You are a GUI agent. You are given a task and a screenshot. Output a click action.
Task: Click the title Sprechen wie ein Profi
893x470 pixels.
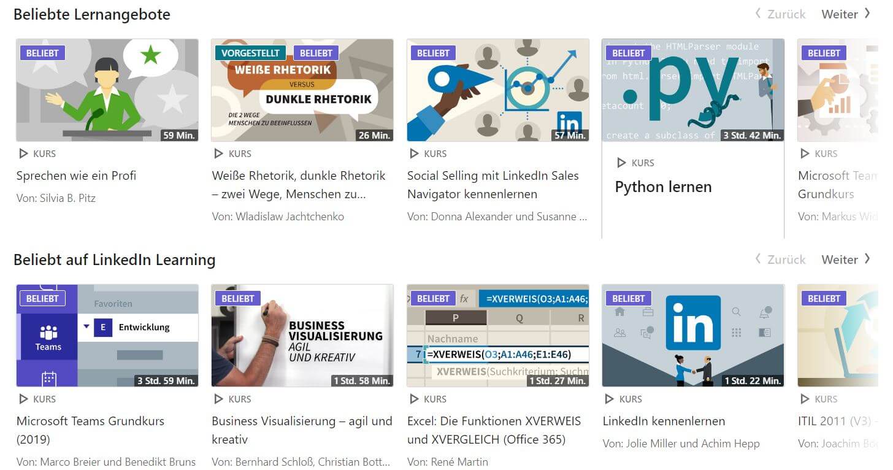tap(76, 175)
